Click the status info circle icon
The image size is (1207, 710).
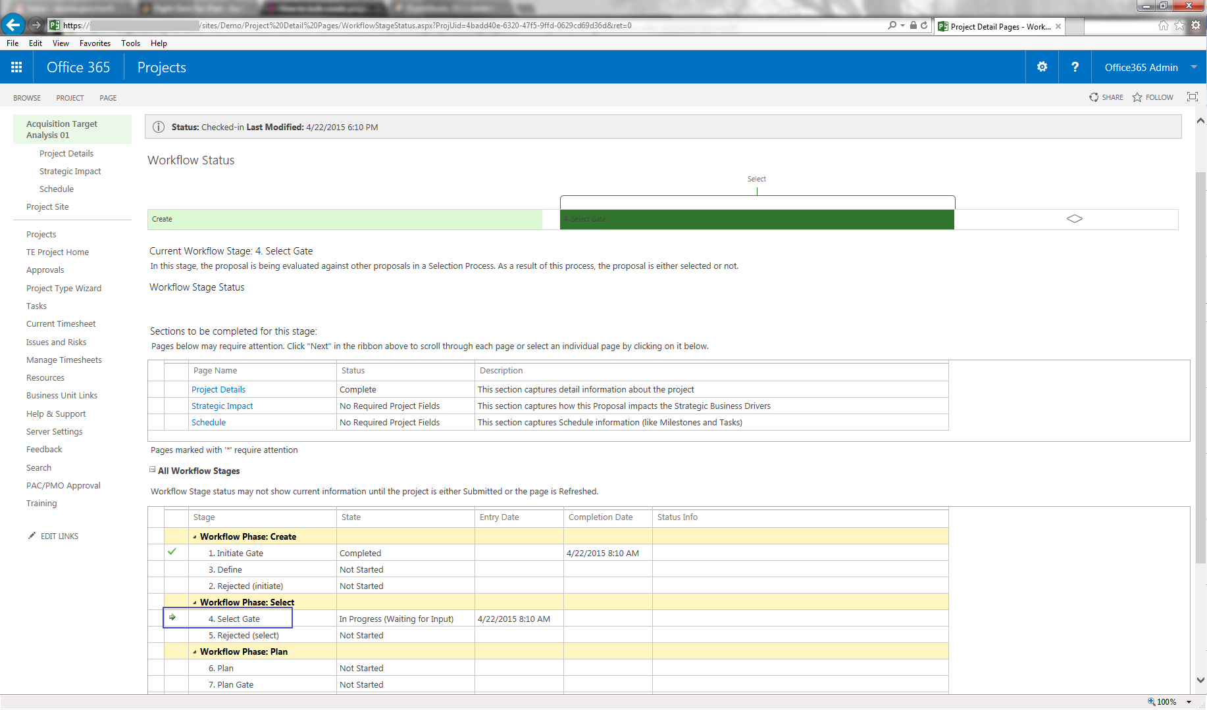pos(159,127)
